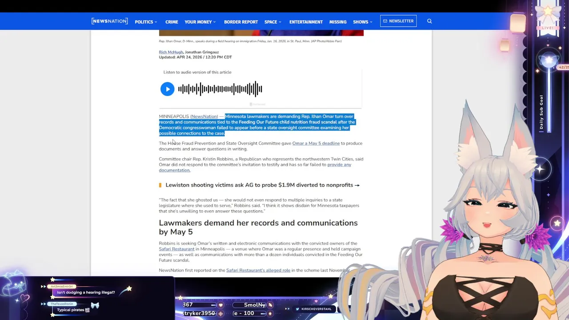Click 'Listen to audio version' label
The image size is (569, 320).
tap(197, 72)
